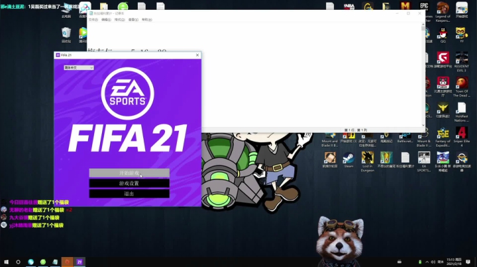Open the 格式 menu in Notepad
The image size is (477, 267).
click(119, 20)
